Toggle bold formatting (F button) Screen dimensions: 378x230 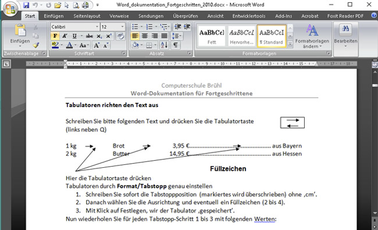(x=55, y=36)
